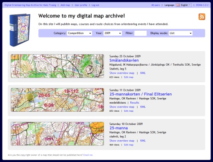Image resolution: width=213 pixels, height=162 pixels.
Task: Open the Year dropdown showing 2009
Action: pos(113,33)
